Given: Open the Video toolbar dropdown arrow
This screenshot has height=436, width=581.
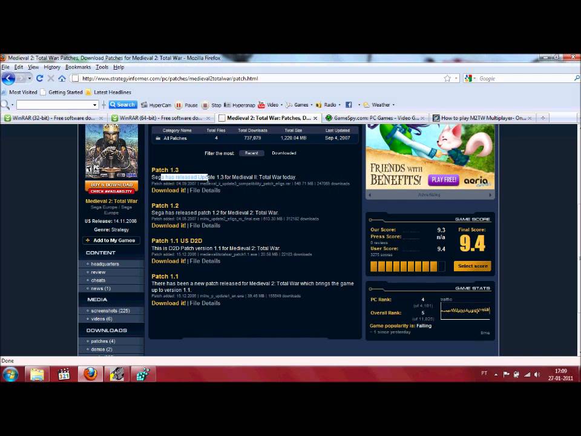Looking at the screenshot, I should click(281, 105).
